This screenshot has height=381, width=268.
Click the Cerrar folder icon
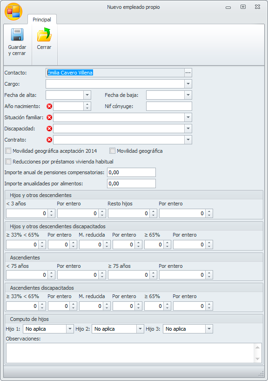pyautogui.click(x=44, y=34)
